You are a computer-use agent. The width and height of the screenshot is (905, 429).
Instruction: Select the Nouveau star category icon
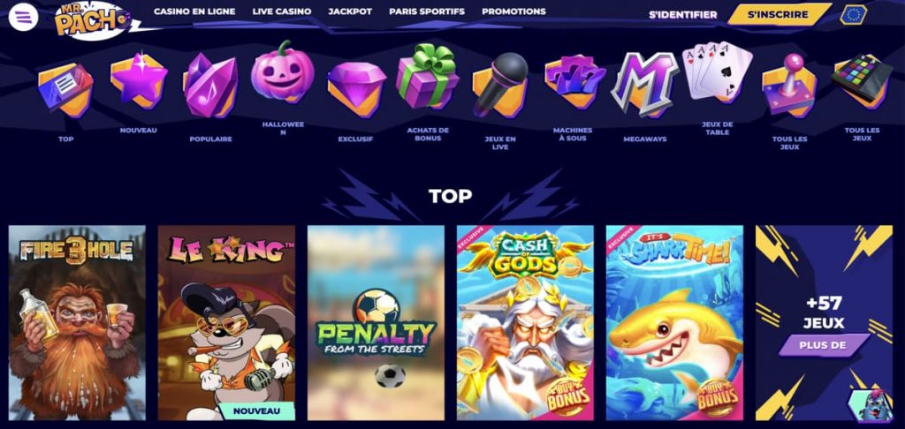point(139,80)
